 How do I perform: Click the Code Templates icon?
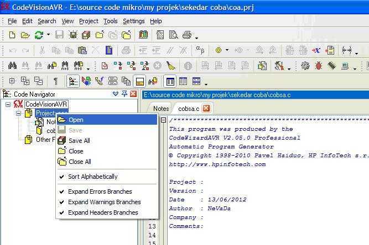[x=113, y=82]
